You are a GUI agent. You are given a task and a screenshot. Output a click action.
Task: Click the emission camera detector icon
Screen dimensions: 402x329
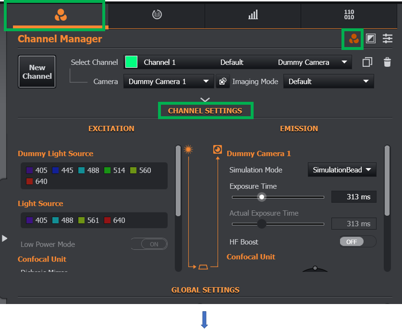(x=218, y=150)
